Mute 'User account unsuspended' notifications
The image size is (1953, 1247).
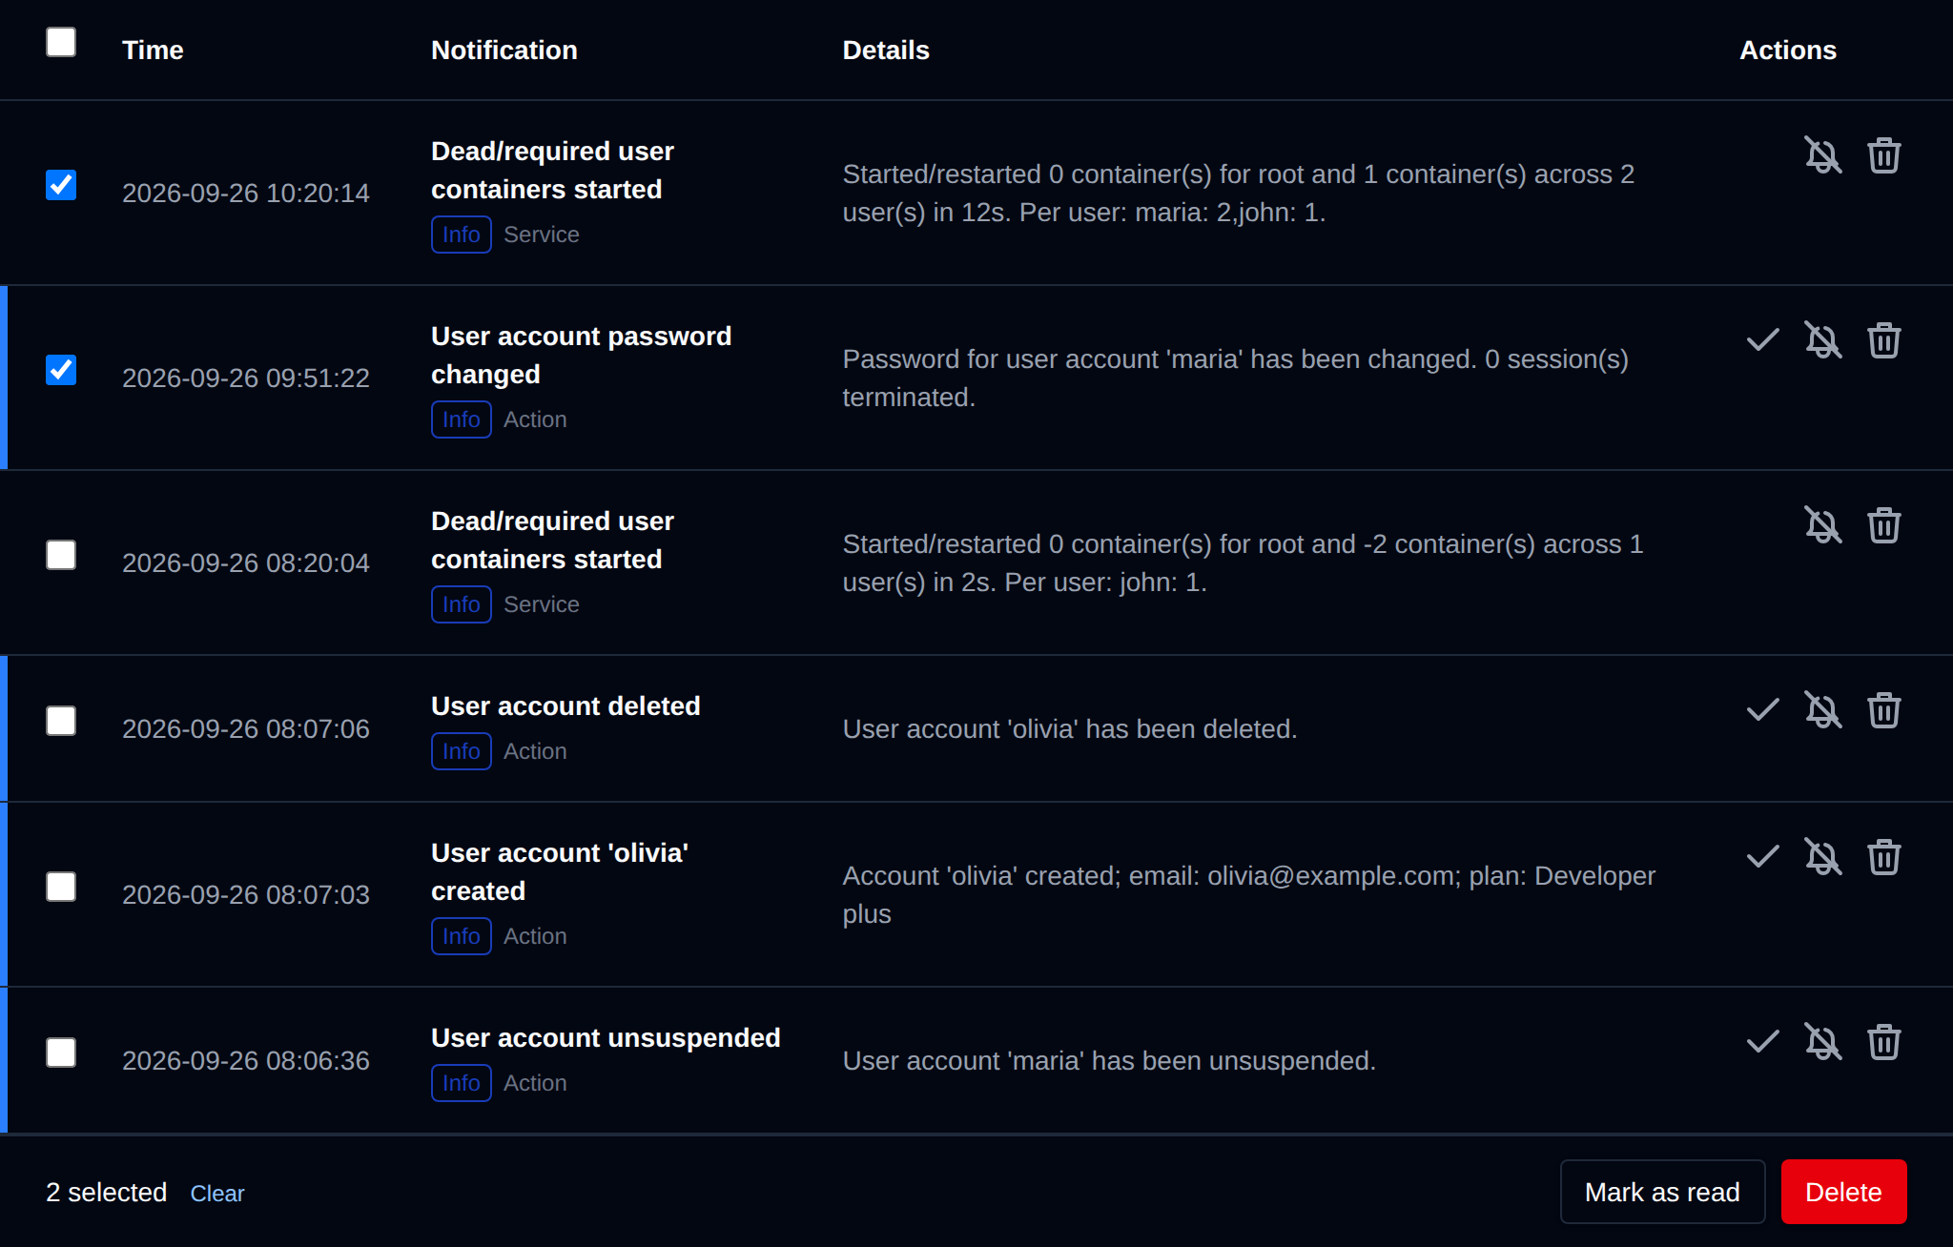1822,1042
